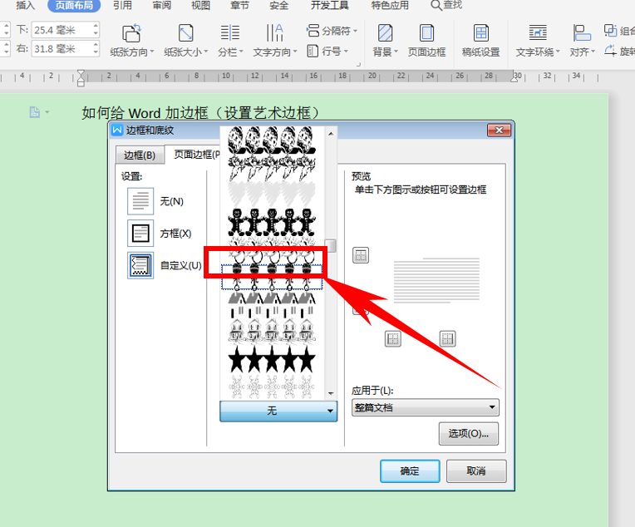Open the 章节 ribbon tab

pos(239,5)
